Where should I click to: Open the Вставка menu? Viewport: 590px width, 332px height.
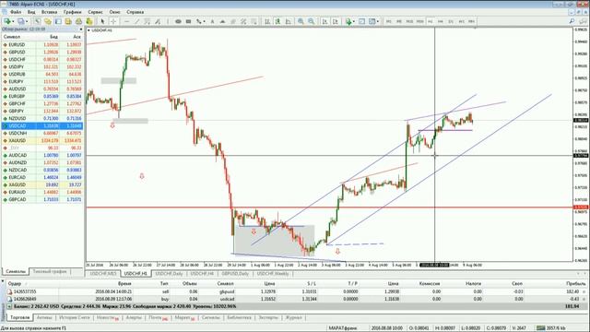(49, 12)
